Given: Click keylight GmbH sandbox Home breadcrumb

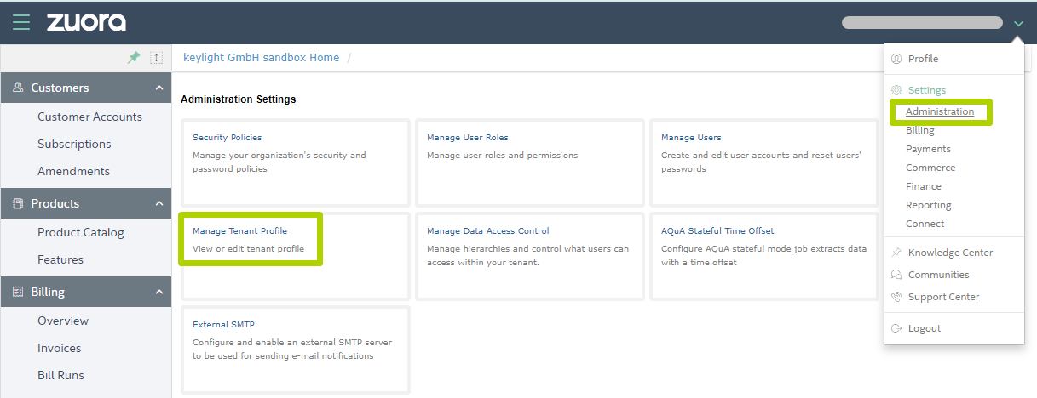Looking at the screenshot, I should 262,58.
